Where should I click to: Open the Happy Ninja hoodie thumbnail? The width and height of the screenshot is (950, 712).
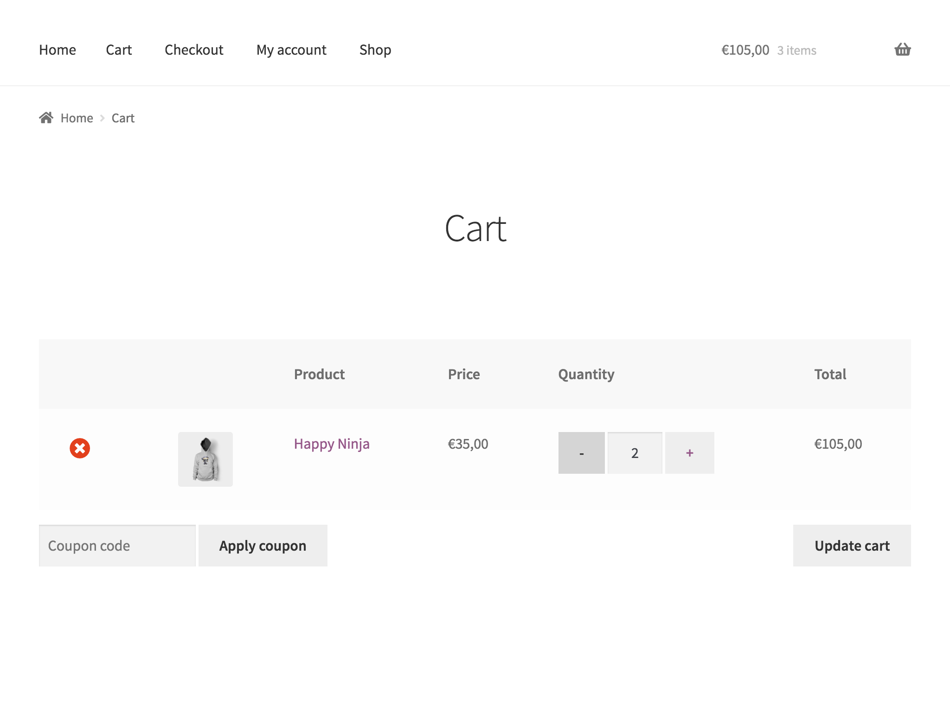(205, 459)
